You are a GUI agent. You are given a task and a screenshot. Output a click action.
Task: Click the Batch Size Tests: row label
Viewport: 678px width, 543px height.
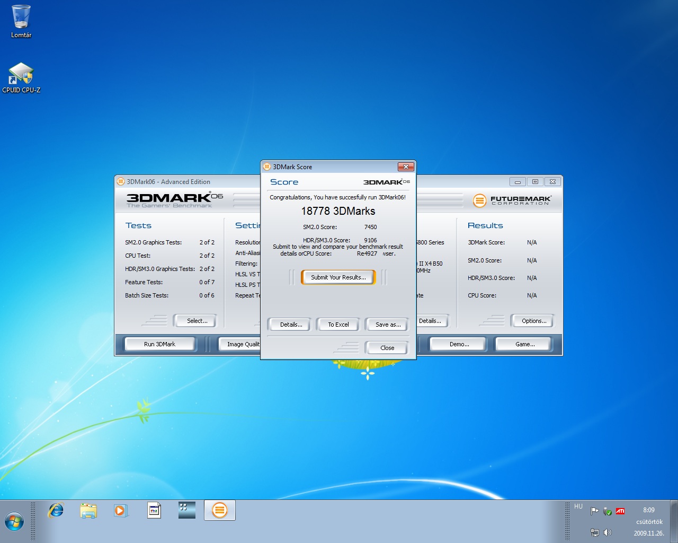(x=147, y=295)
